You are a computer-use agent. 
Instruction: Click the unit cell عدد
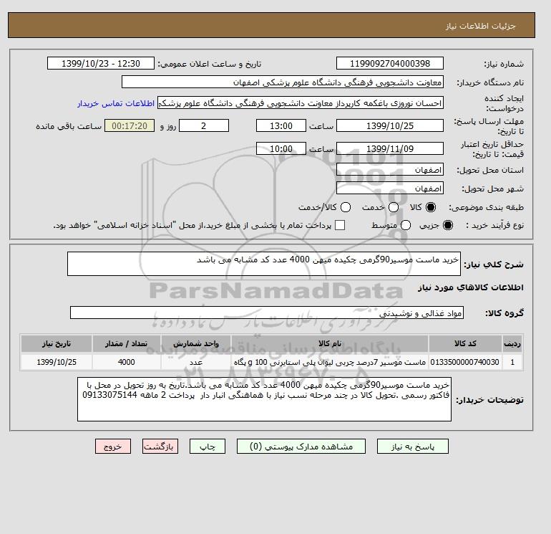tap(196, 362)
